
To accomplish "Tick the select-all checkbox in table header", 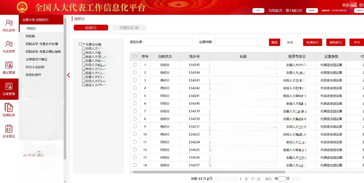I will [135, 57].
